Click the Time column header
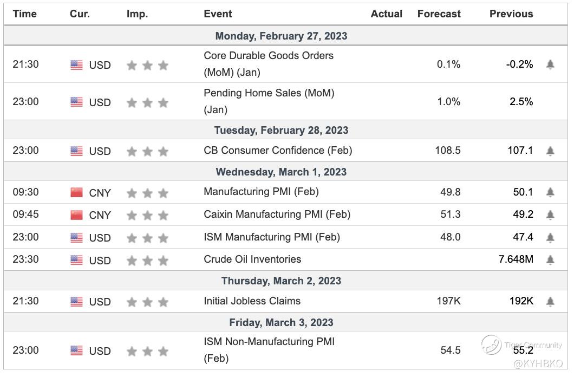 tap(24, 14)
